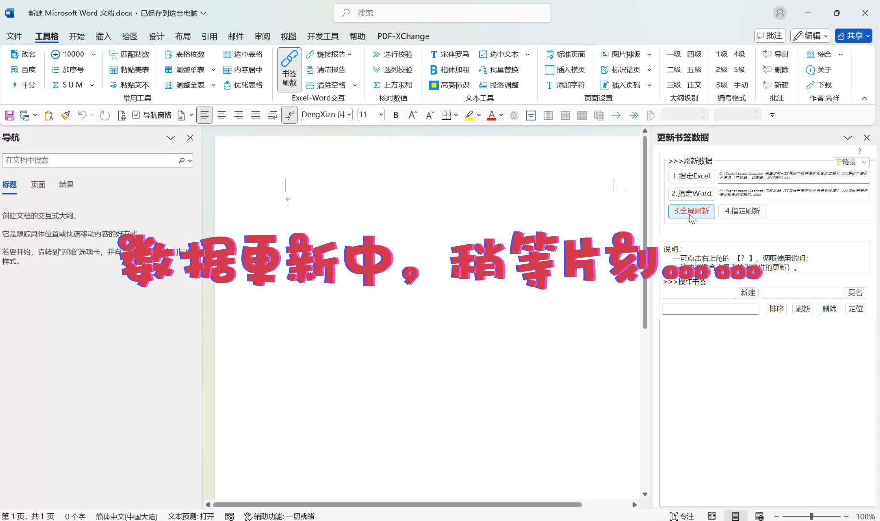Switch to the 插入 ribbon tab
The width and height of the screenshot is (880, 521).
click(103, 36)
